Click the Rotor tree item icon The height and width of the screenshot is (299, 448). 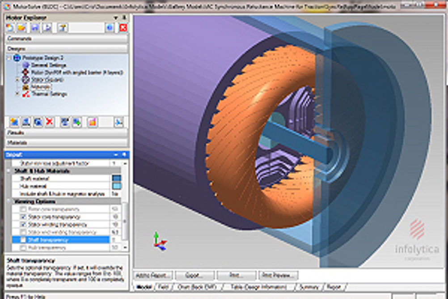tap(26, 73)
